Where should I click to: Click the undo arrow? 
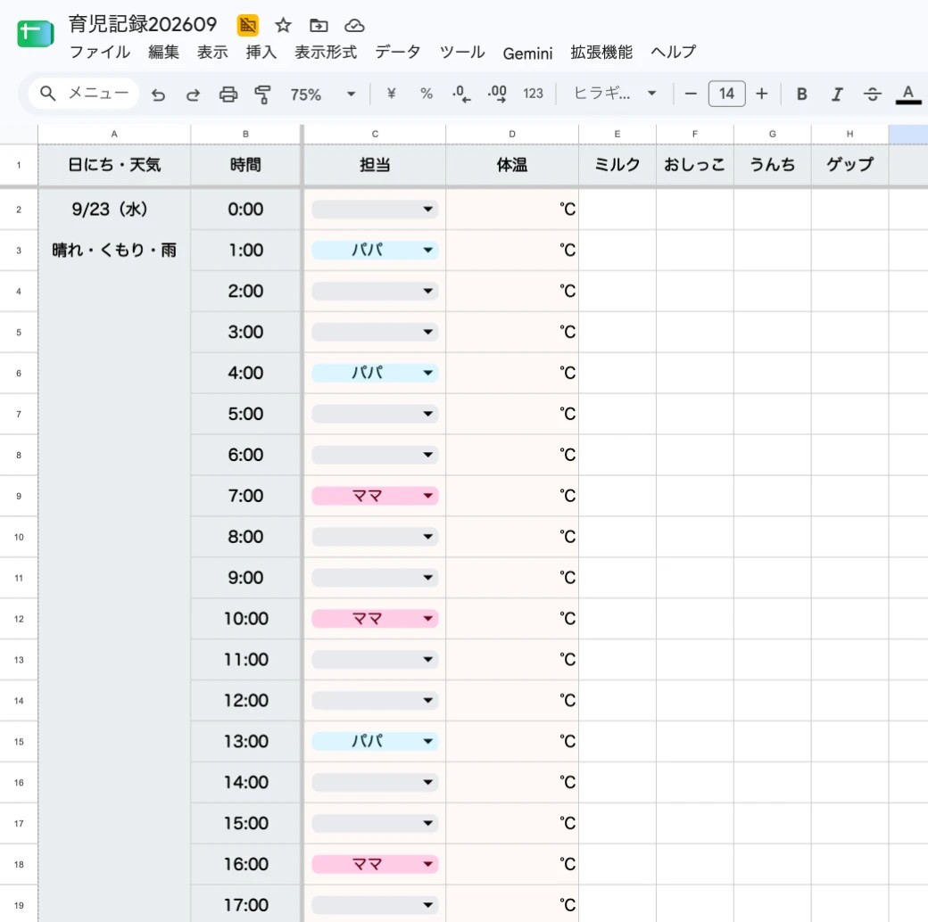[158, 94]
